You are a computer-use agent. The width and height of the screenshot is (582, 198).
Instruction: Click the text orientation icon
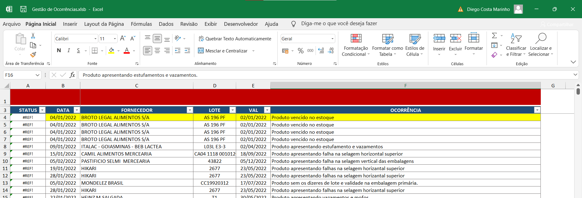point(178,39)
